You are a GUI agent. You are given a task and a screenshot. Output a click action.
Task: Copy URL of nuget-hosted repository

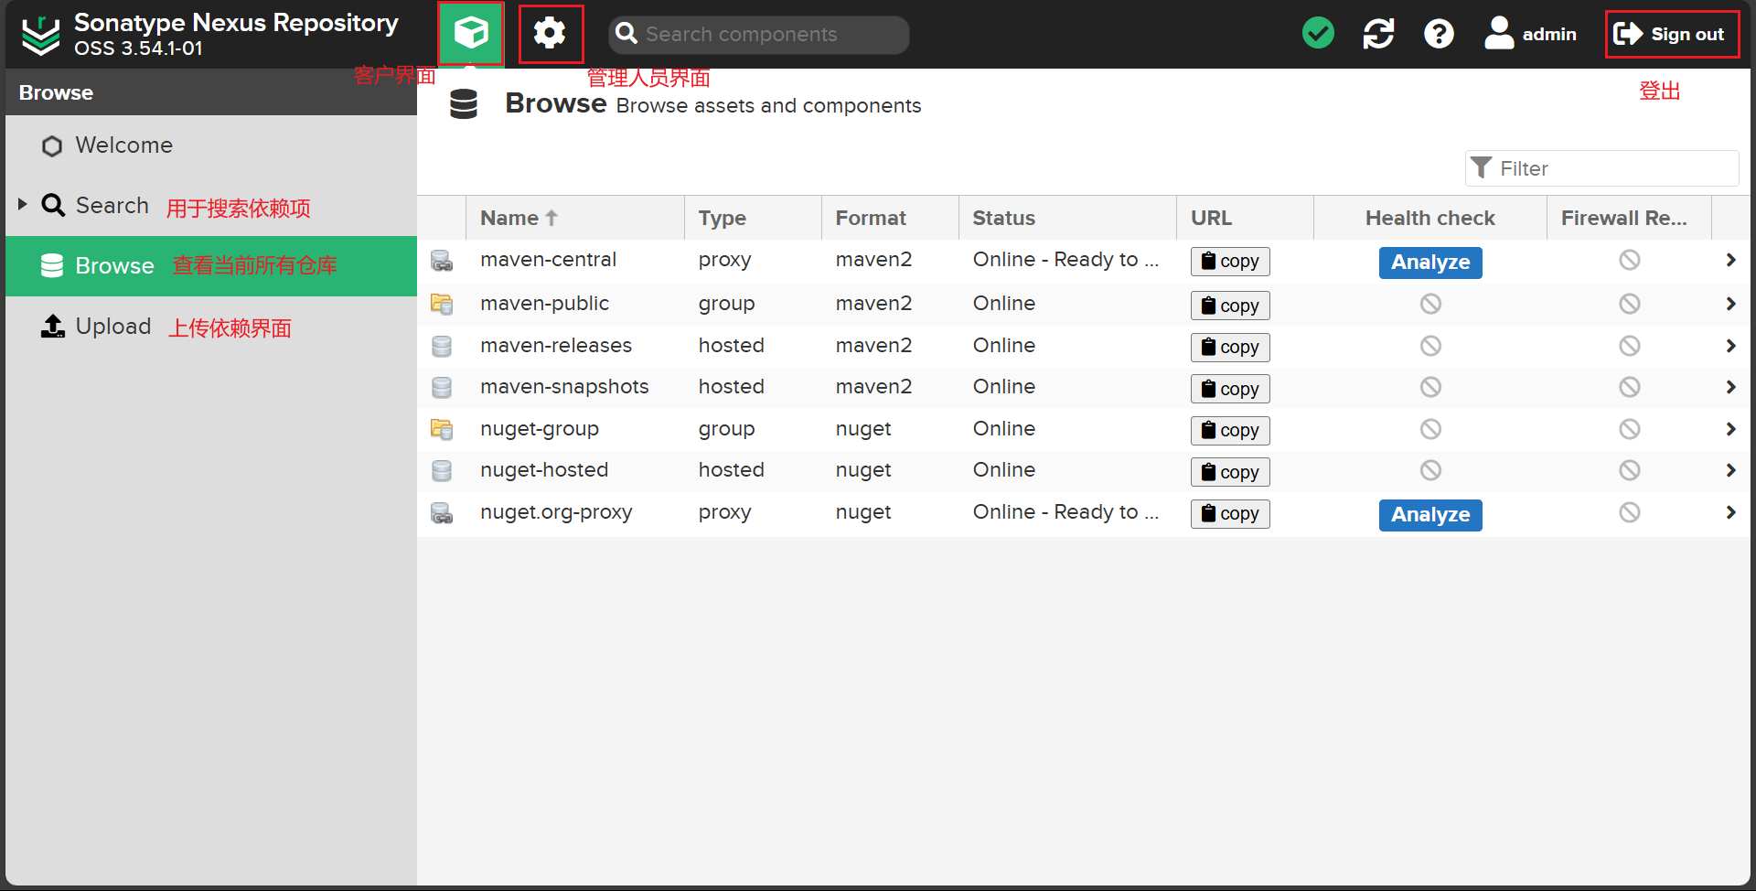[1230, 472]
